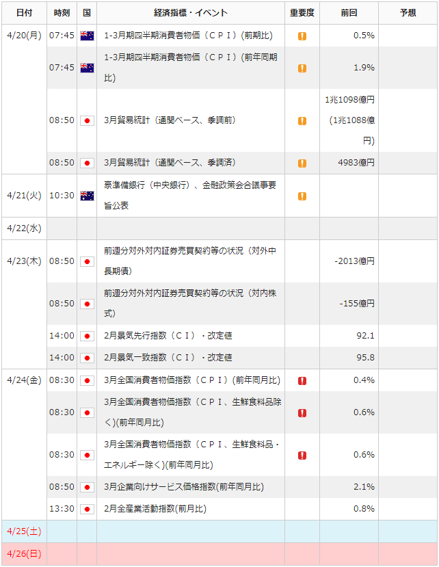The width and height of the screenshot is (439, 567).
Task: Click the 前回 column header
Action: pos(349,13)
